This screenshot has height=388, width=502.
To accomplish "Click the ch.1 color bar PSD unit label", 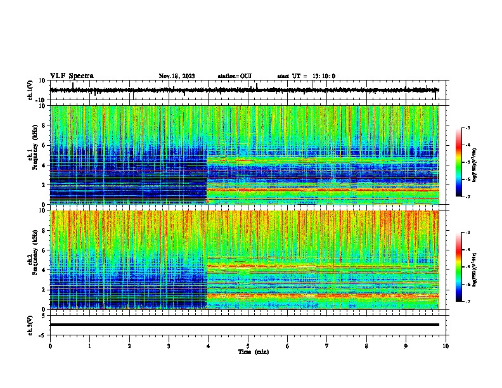I will coord(474,165).
